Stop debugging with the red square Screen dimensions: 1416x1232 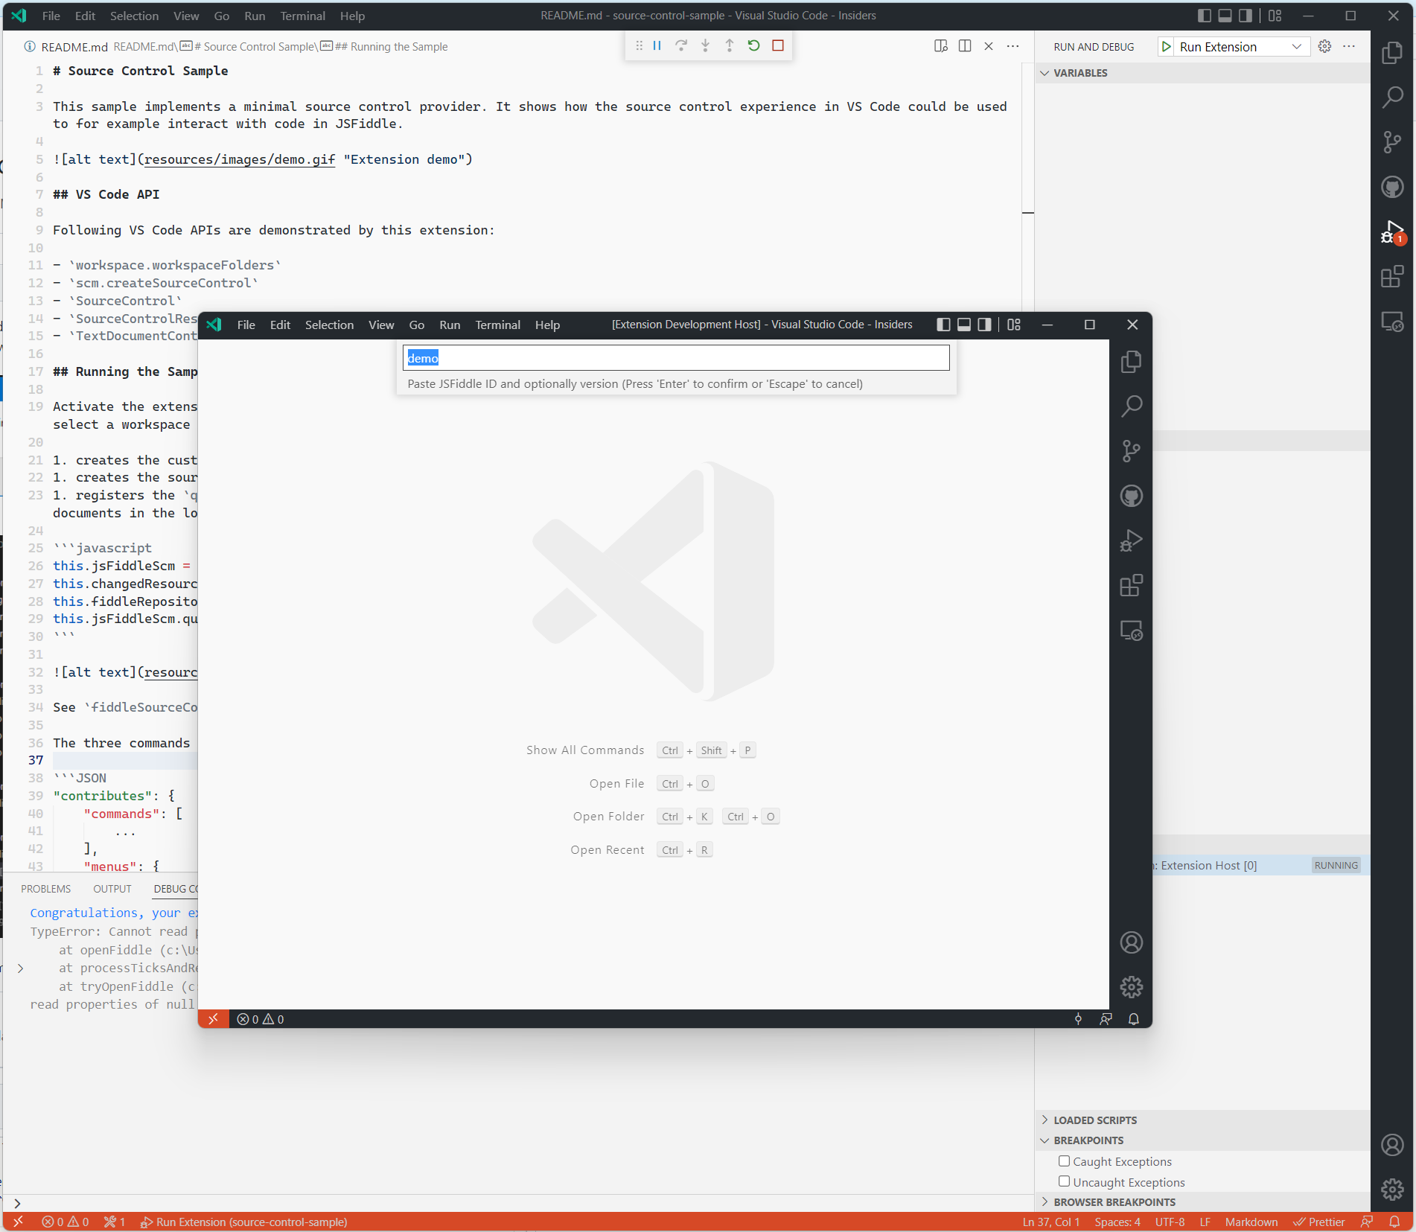pyautogui.click(x=778, y=45)
